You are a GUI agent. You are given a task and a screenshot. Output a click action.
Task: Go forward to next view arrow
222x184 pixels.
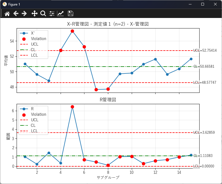(24, 14)
